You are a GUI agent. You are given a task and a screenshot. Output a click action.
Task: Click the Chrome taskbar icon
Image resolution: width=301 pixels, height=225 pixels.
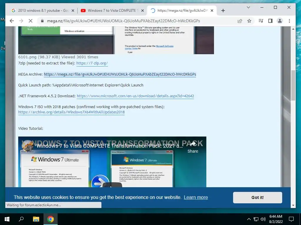[51, 219]
